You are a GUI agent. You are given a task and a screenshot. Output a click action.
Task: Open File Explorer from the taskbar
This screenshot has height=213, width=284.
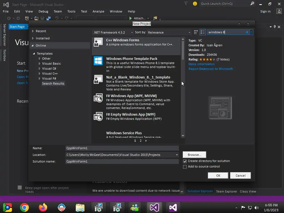[80, 207]
